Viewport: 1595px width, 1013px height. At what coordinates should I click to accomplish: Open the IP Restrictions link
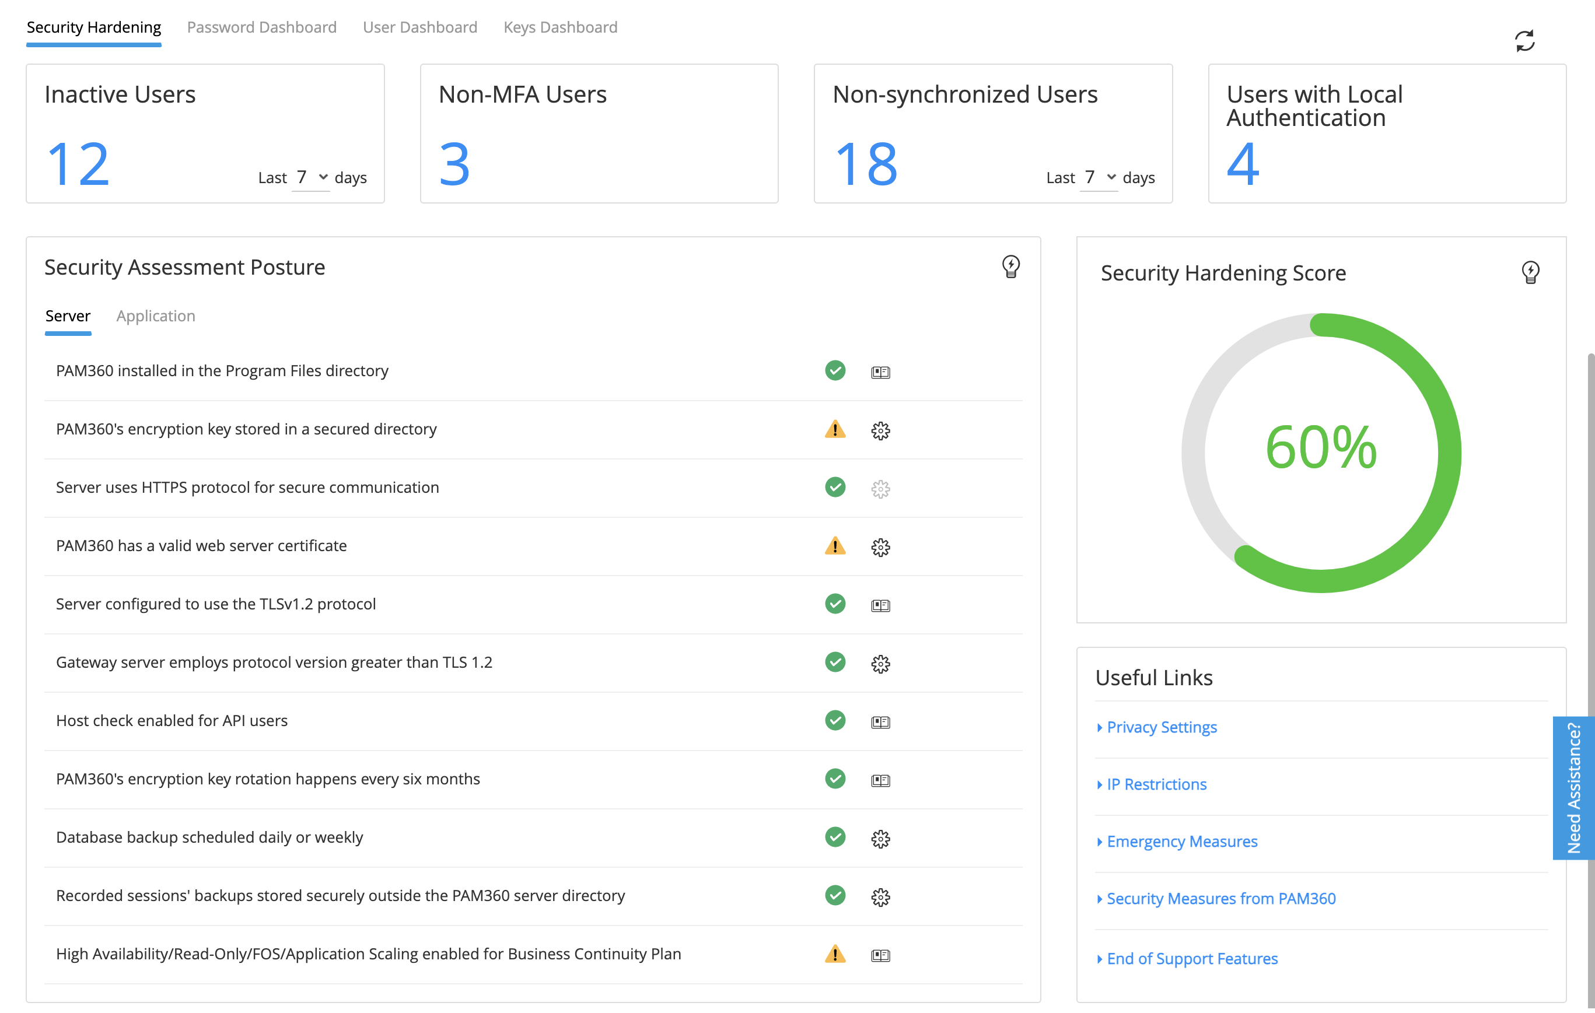(1156, 784)
